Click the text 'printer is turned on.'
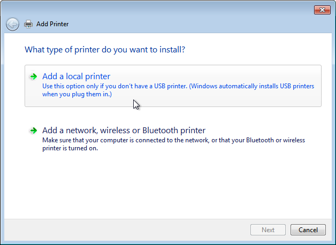This screenshot has width=336, height=245. (70, 148)
